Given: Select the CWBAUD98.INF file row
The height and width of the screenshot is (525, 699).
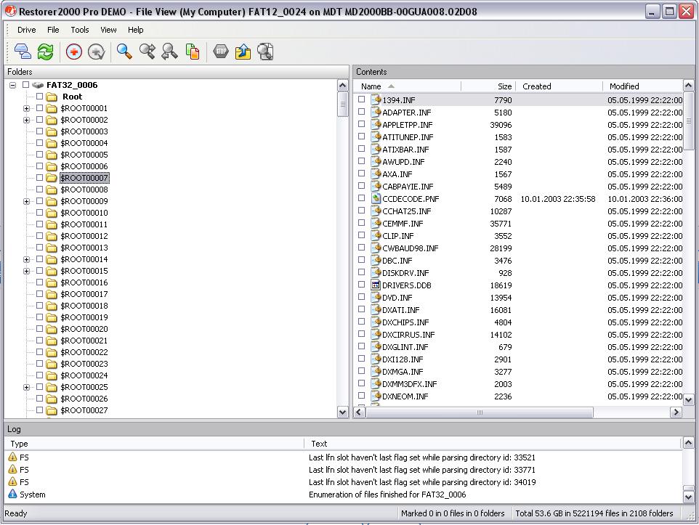Looking at the screenshot, I should point(520,248).
